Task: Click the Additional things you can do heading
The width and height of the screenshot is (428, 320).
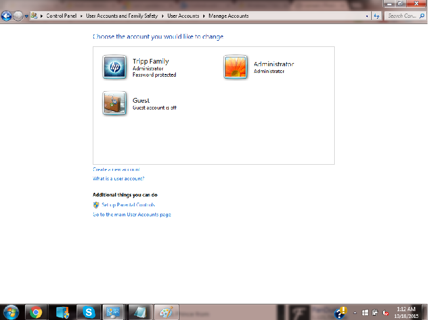Action: 125,195
